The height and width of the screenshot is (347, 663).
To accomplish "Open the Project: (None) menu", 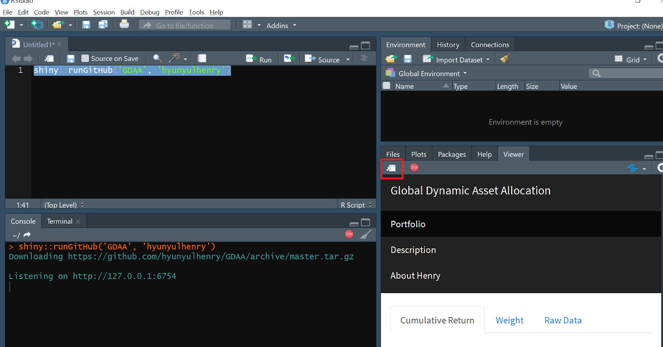I will point(634,26).
